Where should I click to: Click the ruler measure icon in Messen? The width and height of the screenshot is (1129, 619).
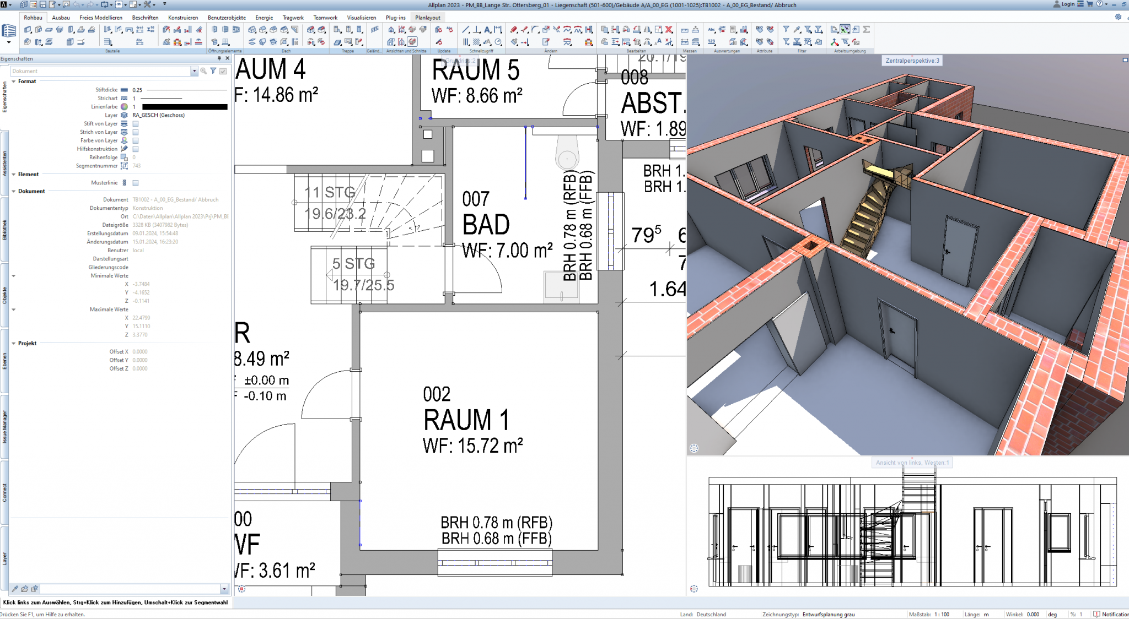(x=685, y=30)
